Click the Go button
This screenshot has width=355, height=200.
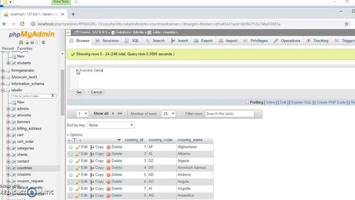pos(79,92)
